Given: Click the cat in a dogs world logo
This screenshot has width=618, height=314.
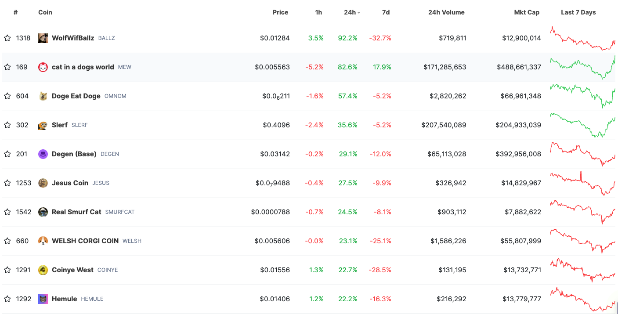Looking at the screenshot, I should [43, 67].
